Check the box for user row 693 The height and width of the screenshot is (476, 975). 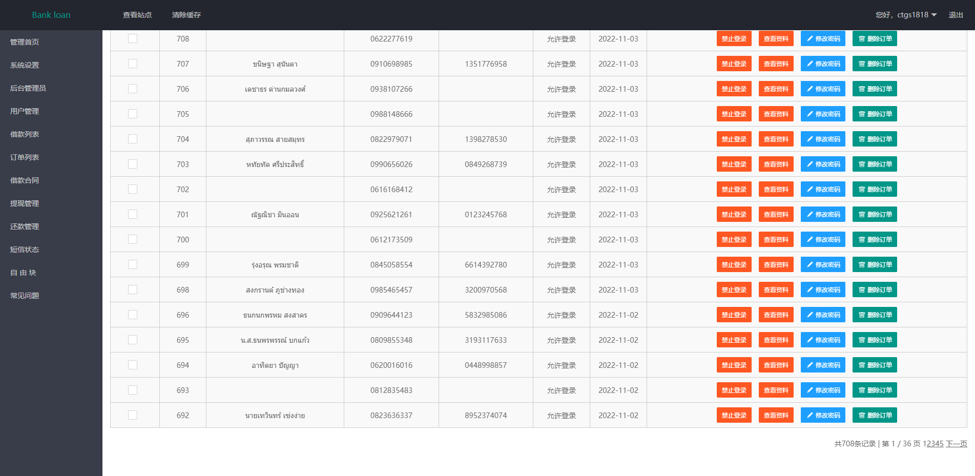133,390
